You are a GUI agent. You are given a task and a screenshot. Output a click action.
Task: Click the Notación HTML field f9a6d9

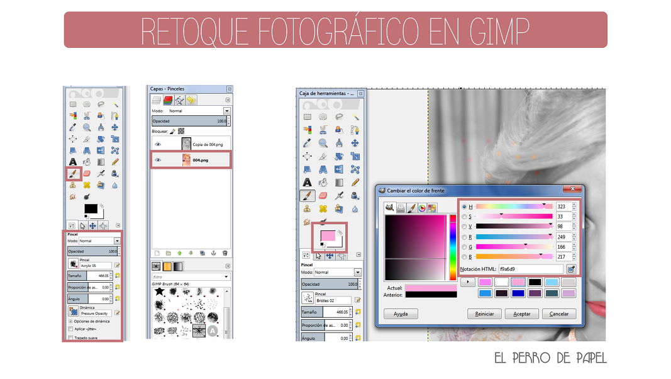click(531, 269)
